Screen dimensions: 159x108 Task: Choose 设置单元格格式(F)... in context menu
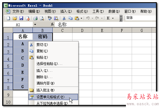pos(53,97)
